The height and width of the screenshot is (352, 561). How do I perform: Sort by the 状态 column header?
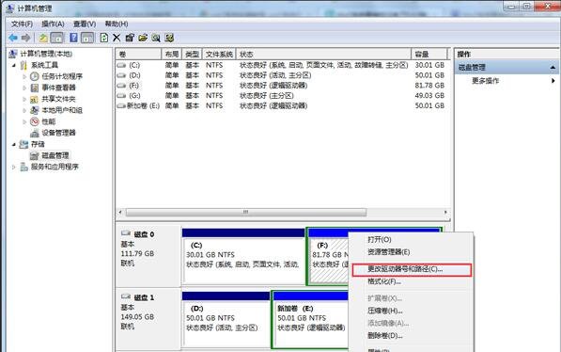pos(323,55)
